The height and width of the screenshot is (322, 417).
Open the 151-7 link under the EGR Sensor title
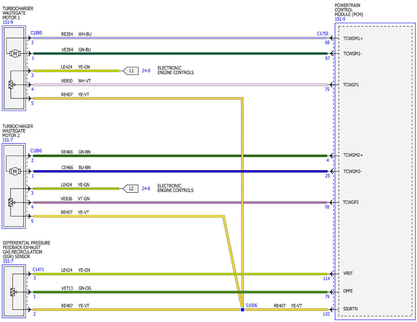pyautogui.click(x=8, y=261)
